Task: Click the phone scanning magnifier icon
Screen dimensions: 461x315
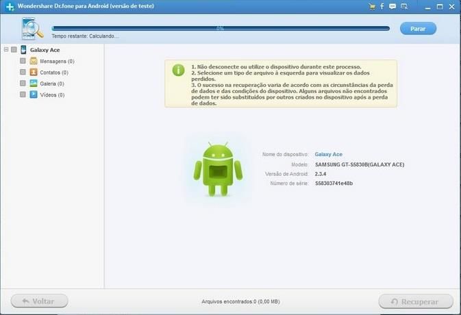Action: click(x=32, y=29)
